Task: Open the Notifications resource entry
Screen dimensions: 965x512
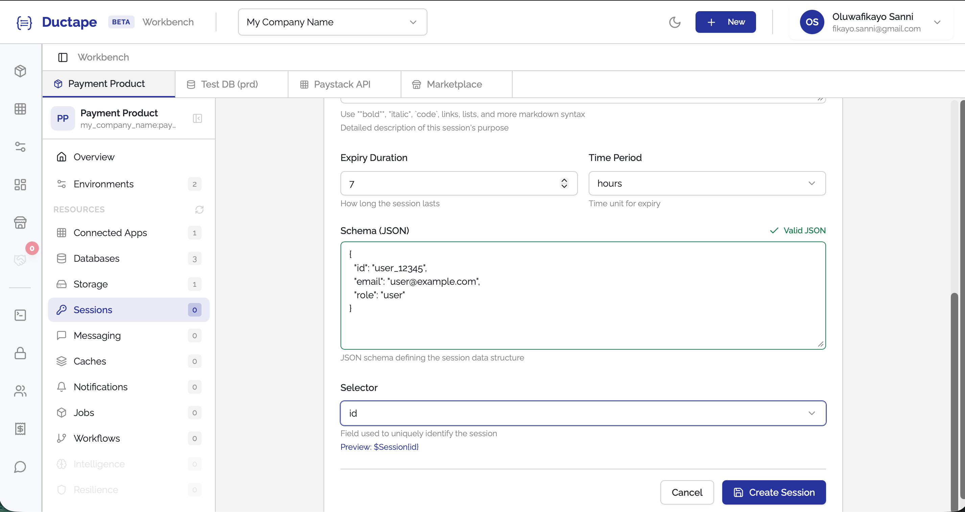Action: tap(100, 387)
